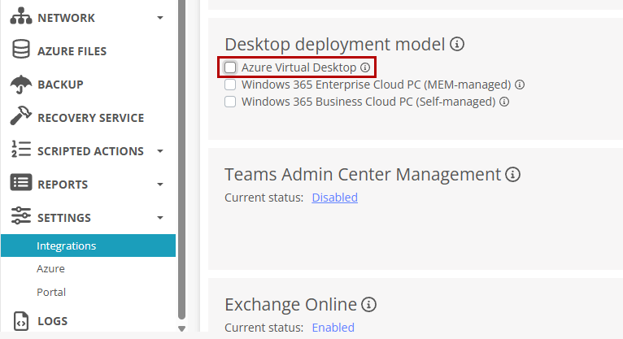
Task: Click the sidebar vertical scrollbar thumb
Action: [x=181, y=159]
